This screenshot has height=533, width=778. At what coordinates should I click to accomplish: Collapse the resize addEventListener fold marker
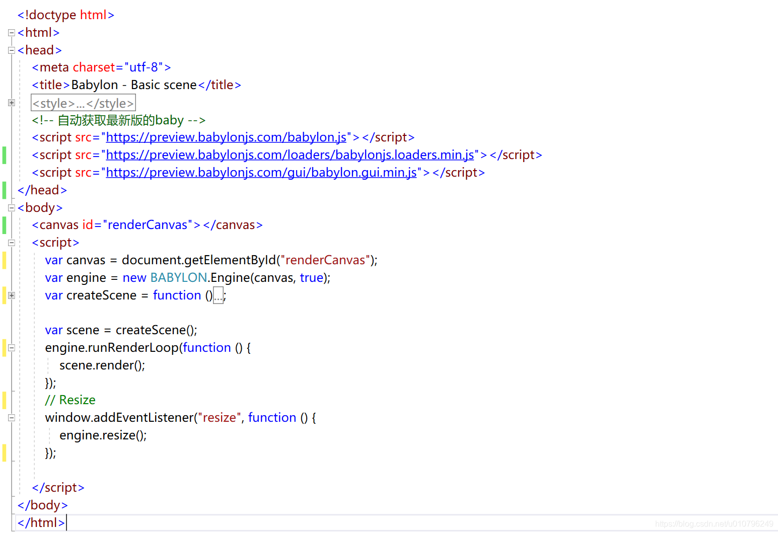(12, 418)
